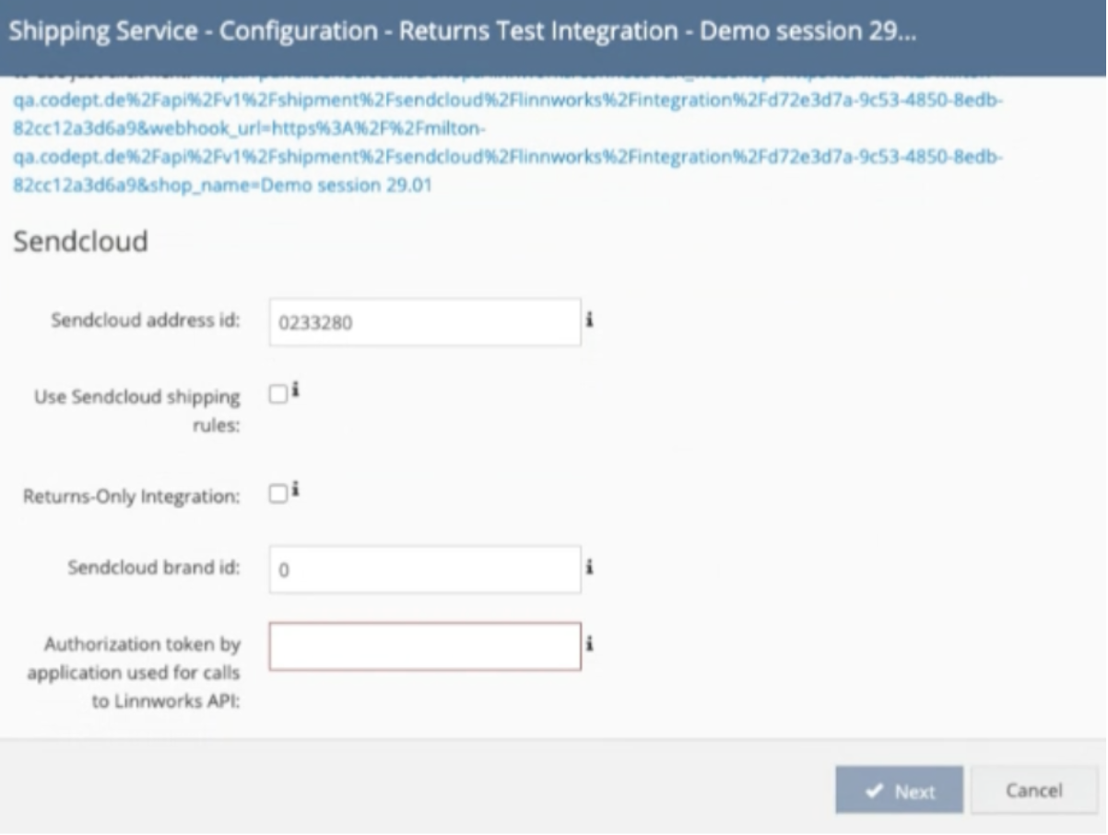
Task: Click inside the Sendcloud address id field
Action: click(424, 322)
